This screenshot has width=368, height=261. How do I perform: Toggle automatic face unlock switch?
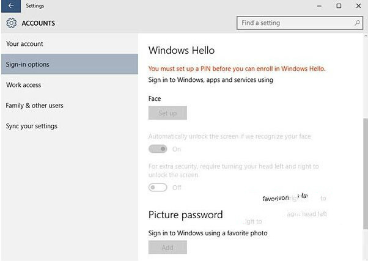tap(158, 149)
